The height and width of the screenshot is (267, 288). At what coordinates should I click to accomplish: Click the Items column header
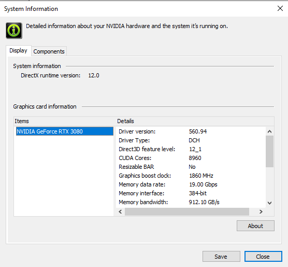65,121
